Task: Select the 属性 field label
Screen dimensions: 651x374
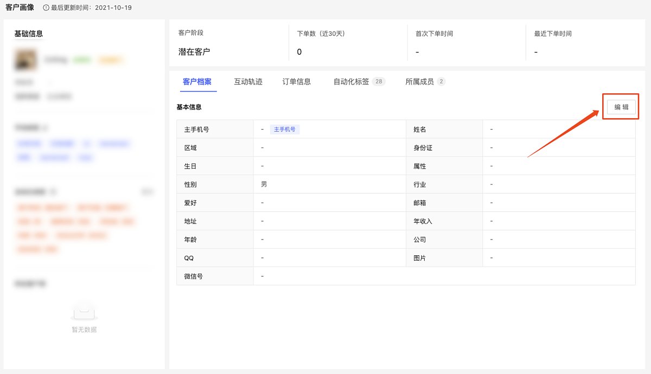Action: tap(420, 166)
